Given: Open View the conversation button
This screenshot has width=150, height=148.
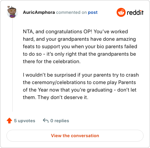Looking at the screenshot, I should pyautogui.click(x=75, y=136).
